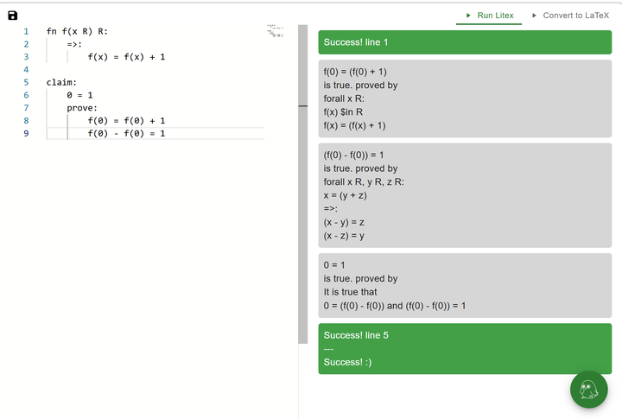Screen dimensions: 622x419
Task: Place cursor in the 'claim:' line
Action: tap(155, 82)
